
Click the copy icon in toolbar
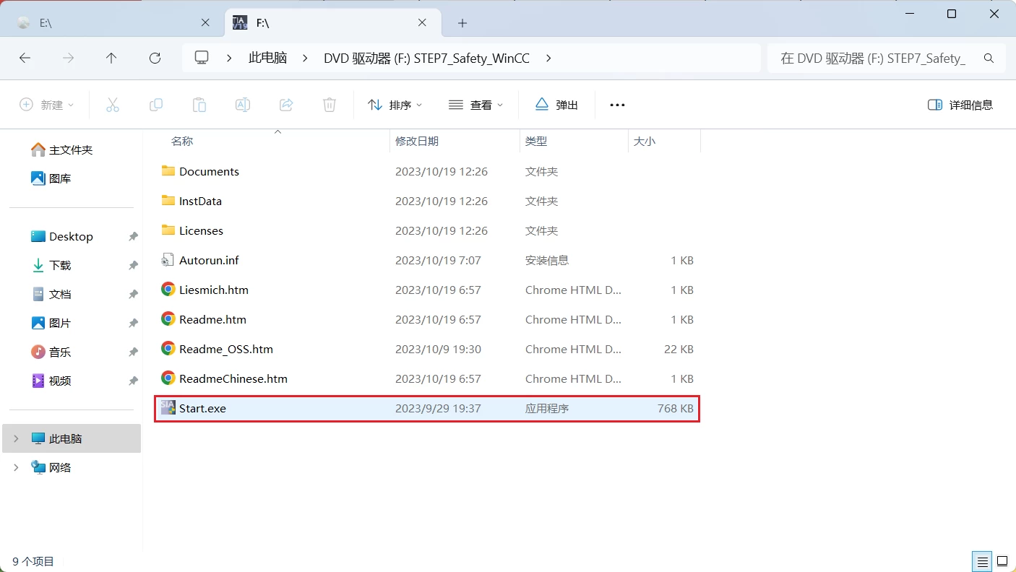pyautogui.click(x=156, y=105)
